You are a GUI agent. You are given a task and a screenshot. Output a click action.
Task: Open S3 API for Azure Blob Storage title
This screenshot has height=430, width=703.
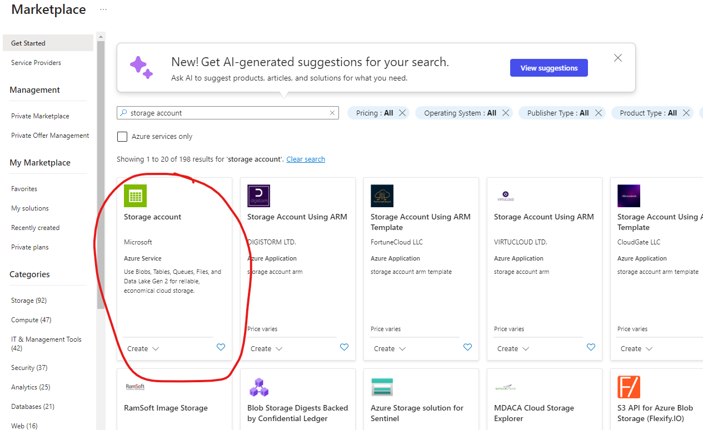655,413
